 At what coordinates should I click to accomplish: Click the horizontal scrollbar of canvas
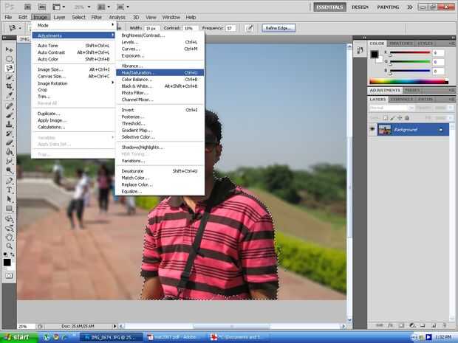[232, 326]
